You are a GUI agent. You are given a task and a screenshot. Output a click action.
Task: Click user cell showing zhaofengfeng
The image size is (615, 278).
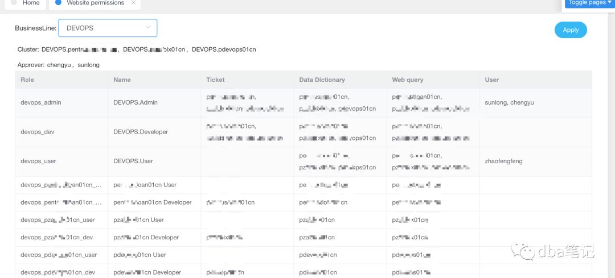503,161
